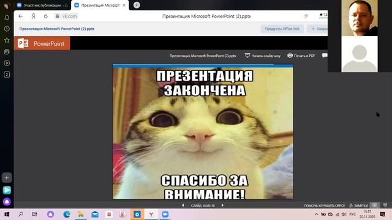The image size is (392, 220).
Task: Click ПОМОЧЬ УЛУЧШИТЬ OFFICE in the status bar
Action: coord(324,206)
